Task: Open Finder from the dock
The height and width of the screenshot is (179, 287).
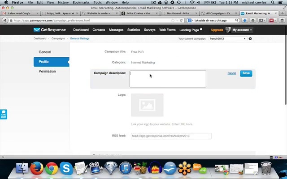Action: 22,168
